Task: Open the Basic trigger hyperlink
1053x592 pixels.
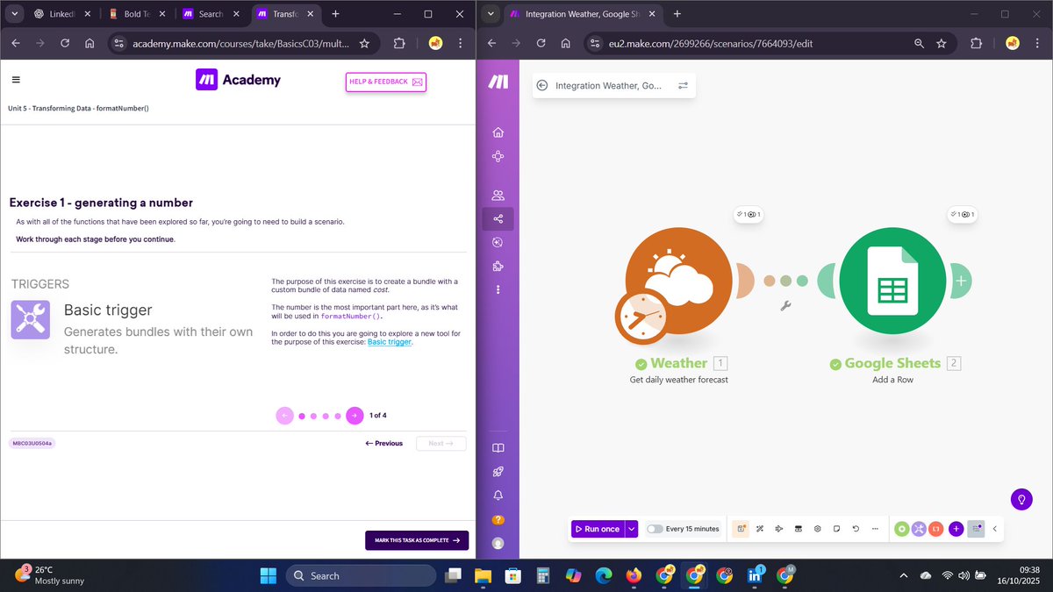Action: point(390,342)
